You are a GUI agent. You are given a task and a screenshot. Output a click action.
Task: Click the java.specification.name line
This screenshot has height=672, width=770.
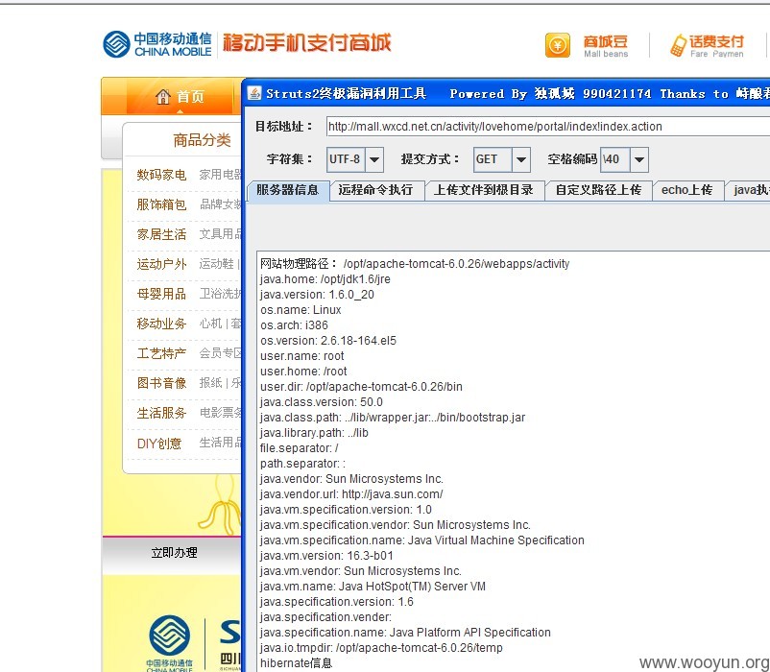[405, 633]
